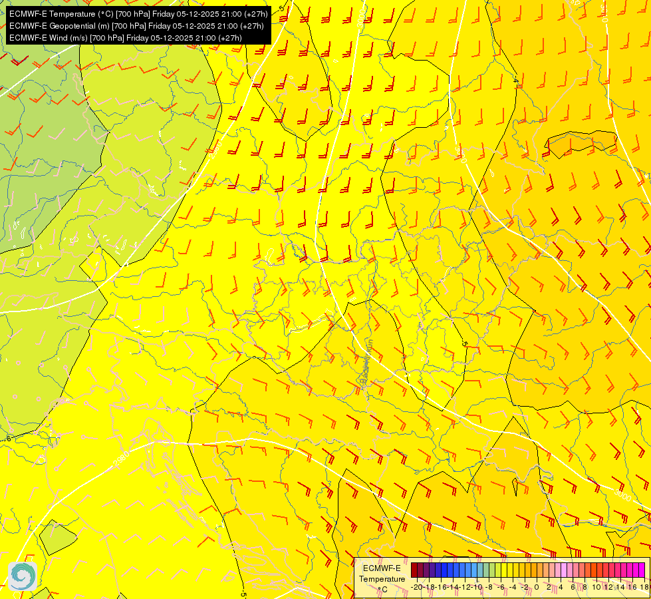This screenshot has height=599, width=651.
Task: Click the legend tick label 18
Action: [x=644, y=587]
